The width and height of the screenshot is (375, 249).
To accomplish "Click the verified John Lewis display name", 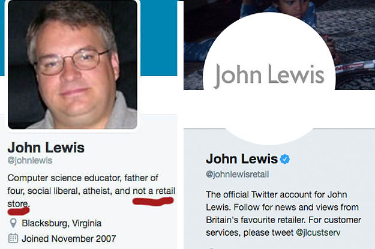I will 242,159.
